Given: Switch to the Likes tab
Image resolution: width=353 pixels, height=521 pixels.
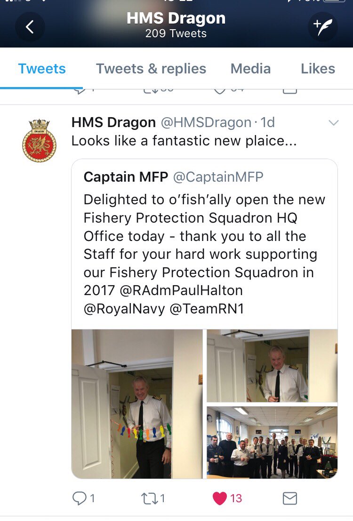Looking at the screenshot, I should click(318, 69).
